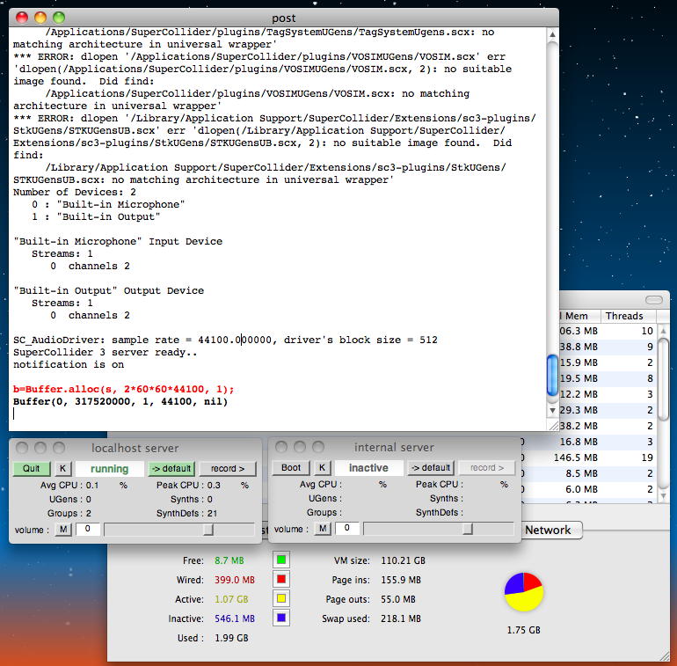This screenshot has height=666, width=677.
Task: Click internal server volume number field
Action: coord(347,529)
